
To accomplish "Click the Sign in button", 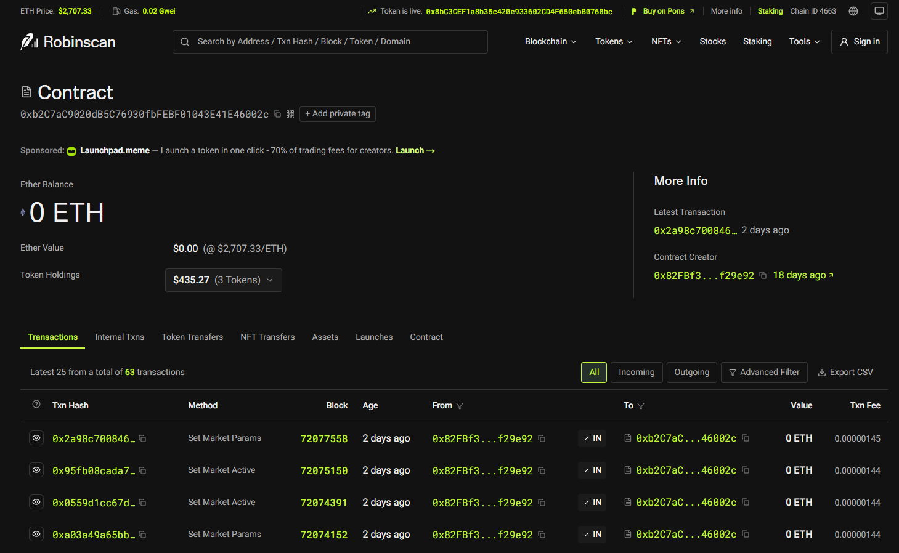I will pos(860,42).
